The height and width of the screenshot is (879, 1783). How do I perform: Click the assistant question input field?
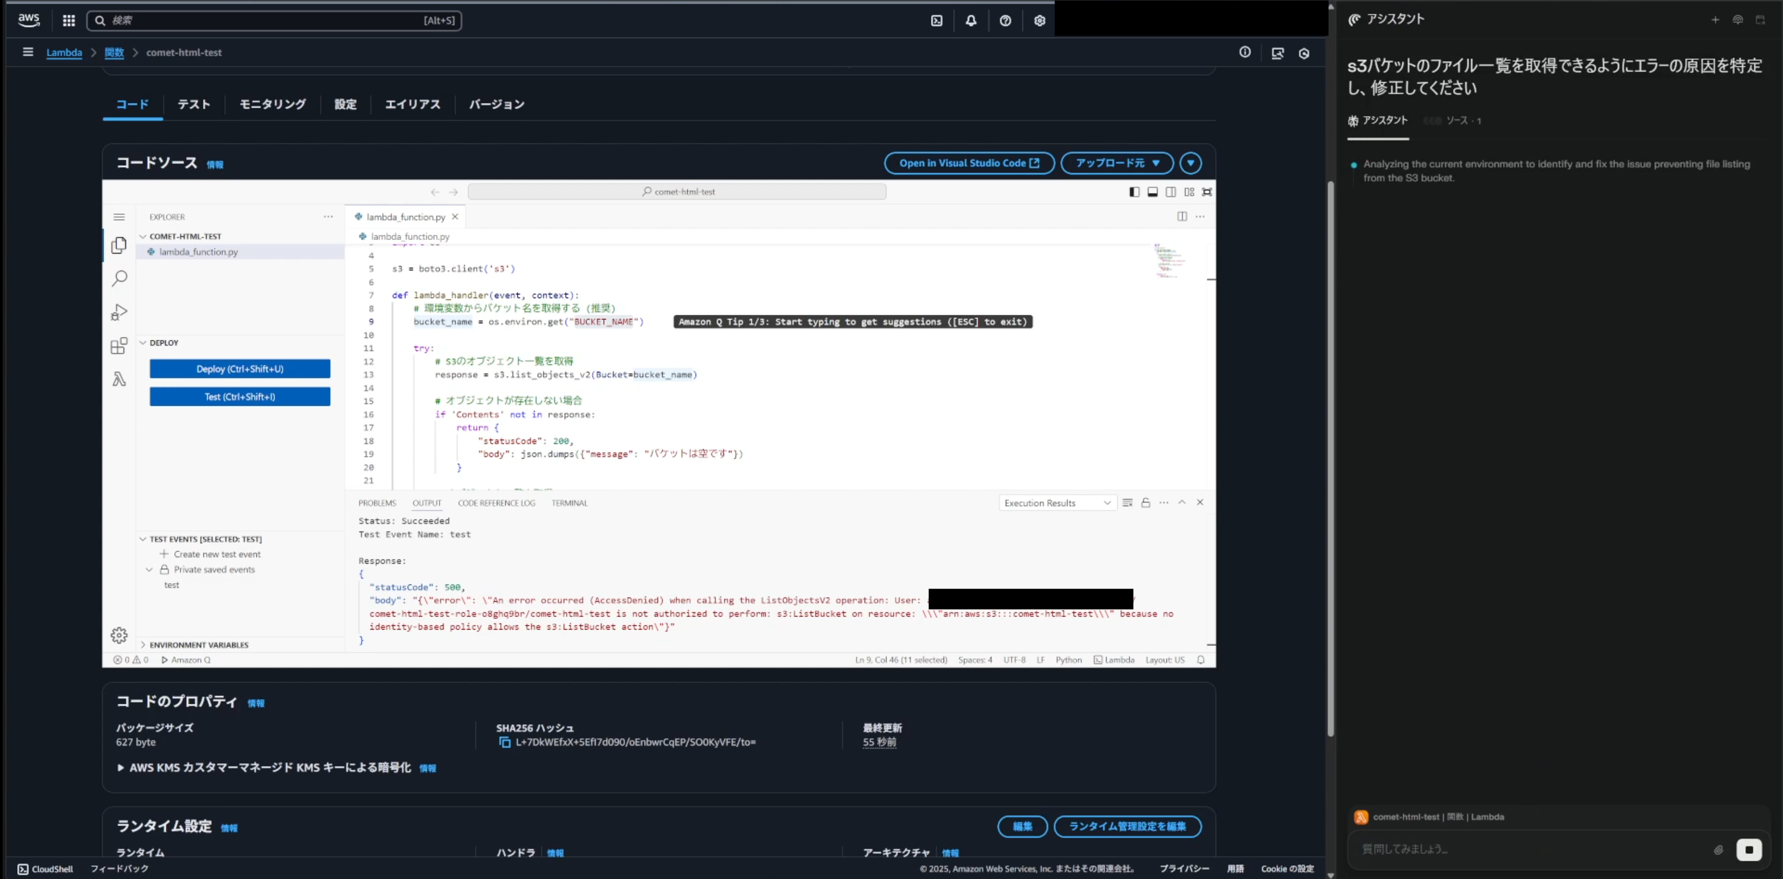[x=1530, y=849]
